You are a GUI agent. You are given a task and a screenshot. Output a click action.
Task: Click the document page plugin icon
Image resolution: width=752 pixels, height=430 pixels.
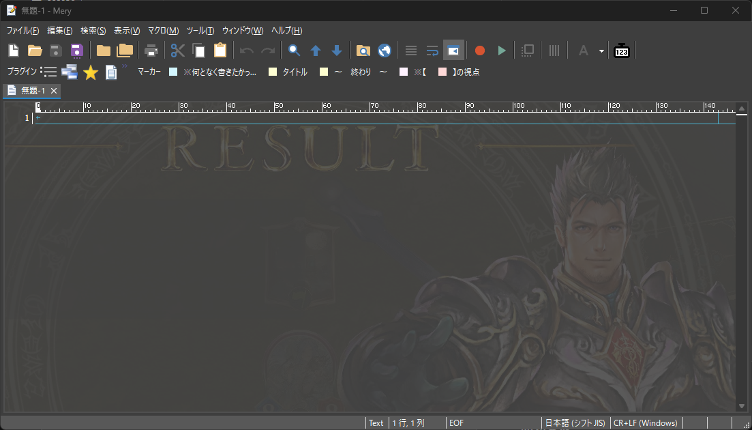tap(111, 72)
